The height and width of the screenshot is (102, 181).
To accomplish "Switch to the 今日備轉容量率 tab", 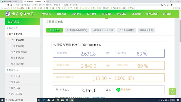I will [x=127, y=30].
